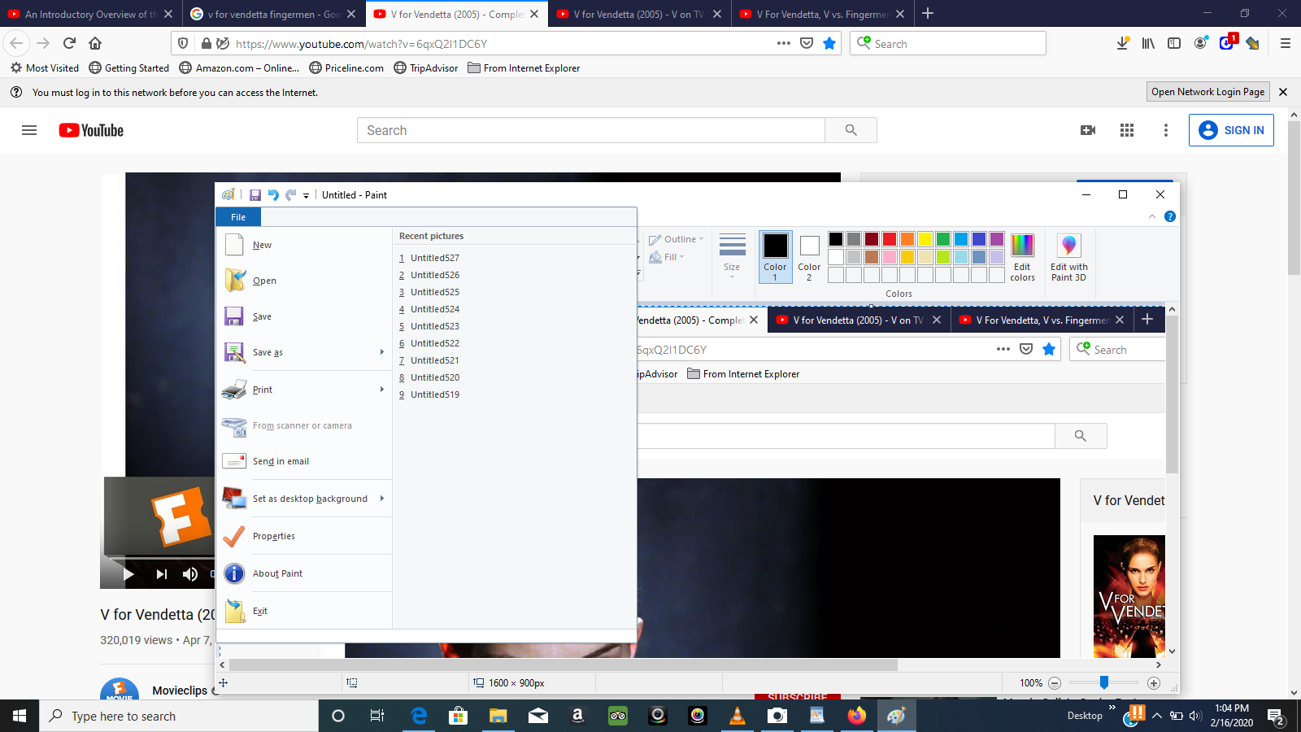The image size is (1301, 732).
Task: Click the quick access Save icon in Paint title bar
Action: [x=255, y=195]
